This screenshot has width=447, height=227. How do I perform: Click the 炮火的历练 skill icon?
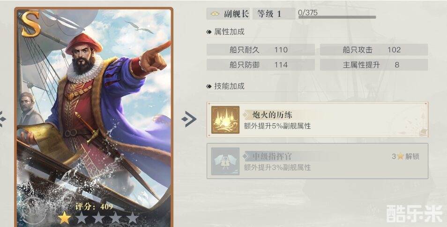click(x=225, y=120)
